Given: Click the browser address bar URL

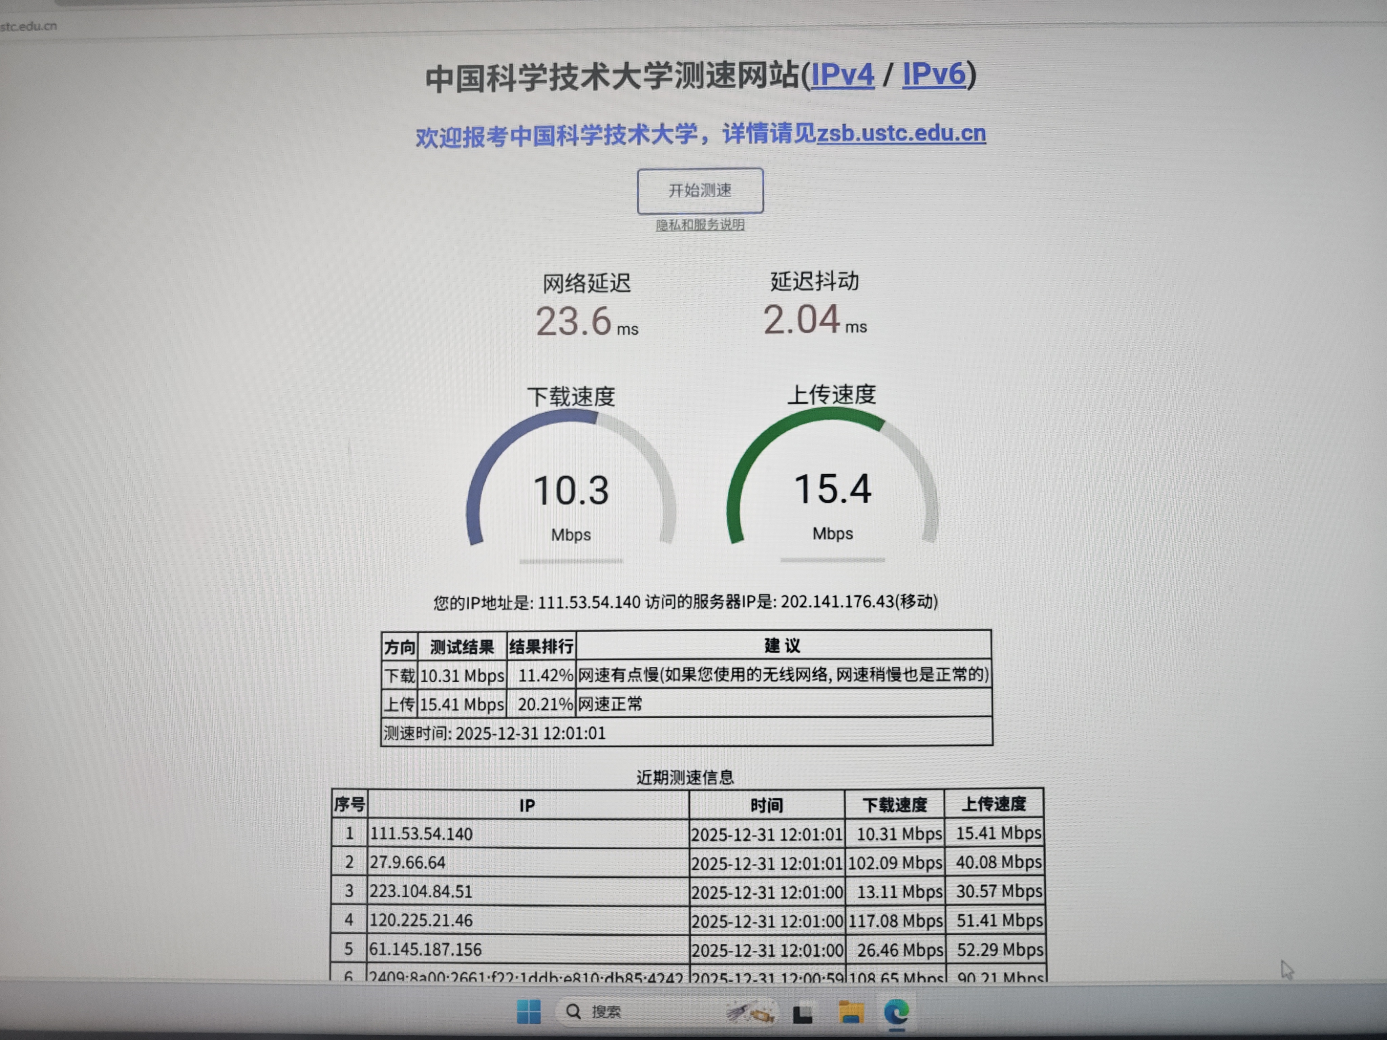Looking at the screenshot, I should click(28, 26).
